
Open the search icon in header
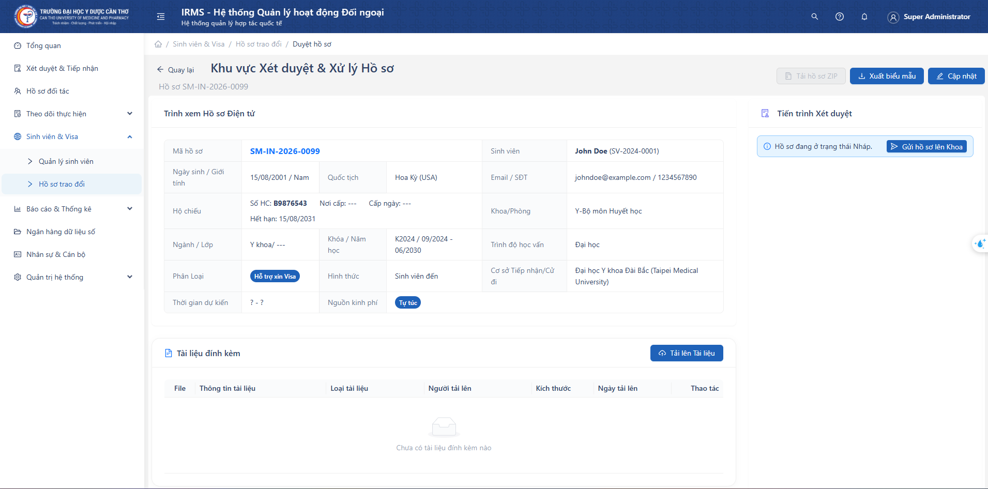pyautogui.click(x=815, y=17)
